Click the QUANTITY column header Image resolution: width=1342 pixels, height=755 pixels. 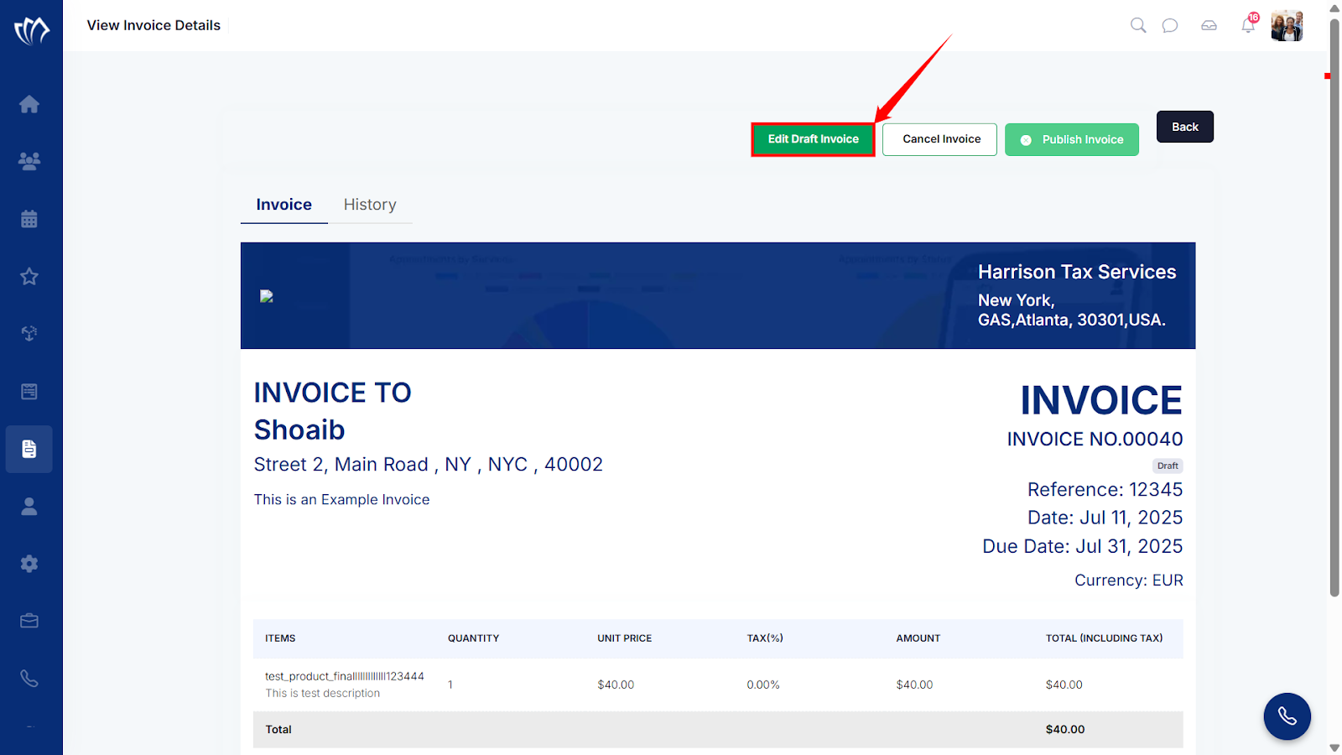pyautogui.click(x=473, y=638)
